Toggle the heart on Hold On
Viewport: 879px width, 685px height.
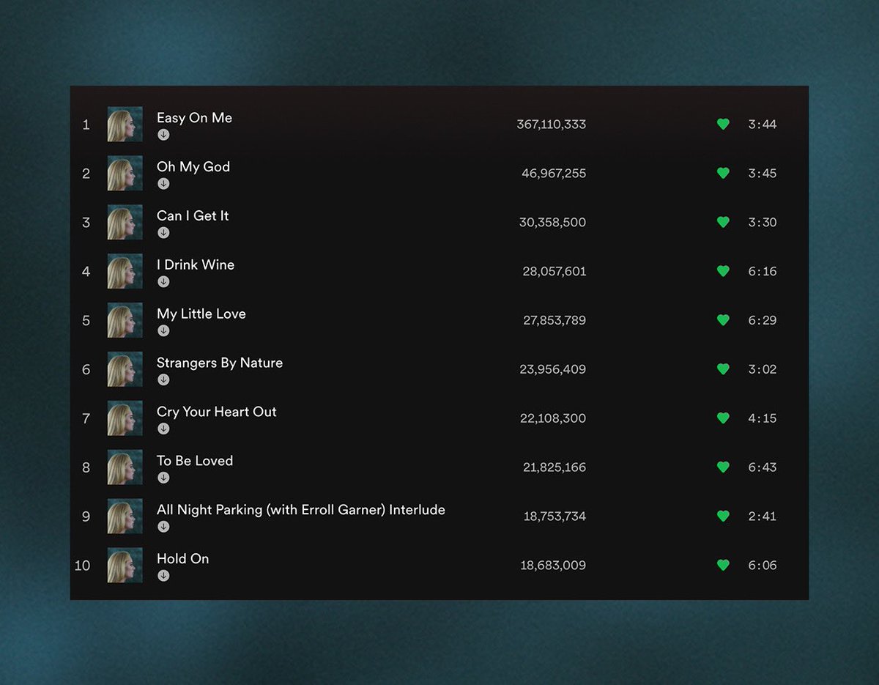click(x=723, y=566)
